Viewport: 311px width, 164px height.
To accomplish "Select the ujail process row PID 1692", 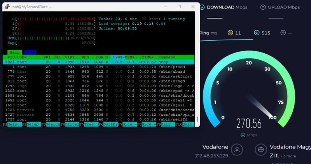I will (x=99, y=100).
